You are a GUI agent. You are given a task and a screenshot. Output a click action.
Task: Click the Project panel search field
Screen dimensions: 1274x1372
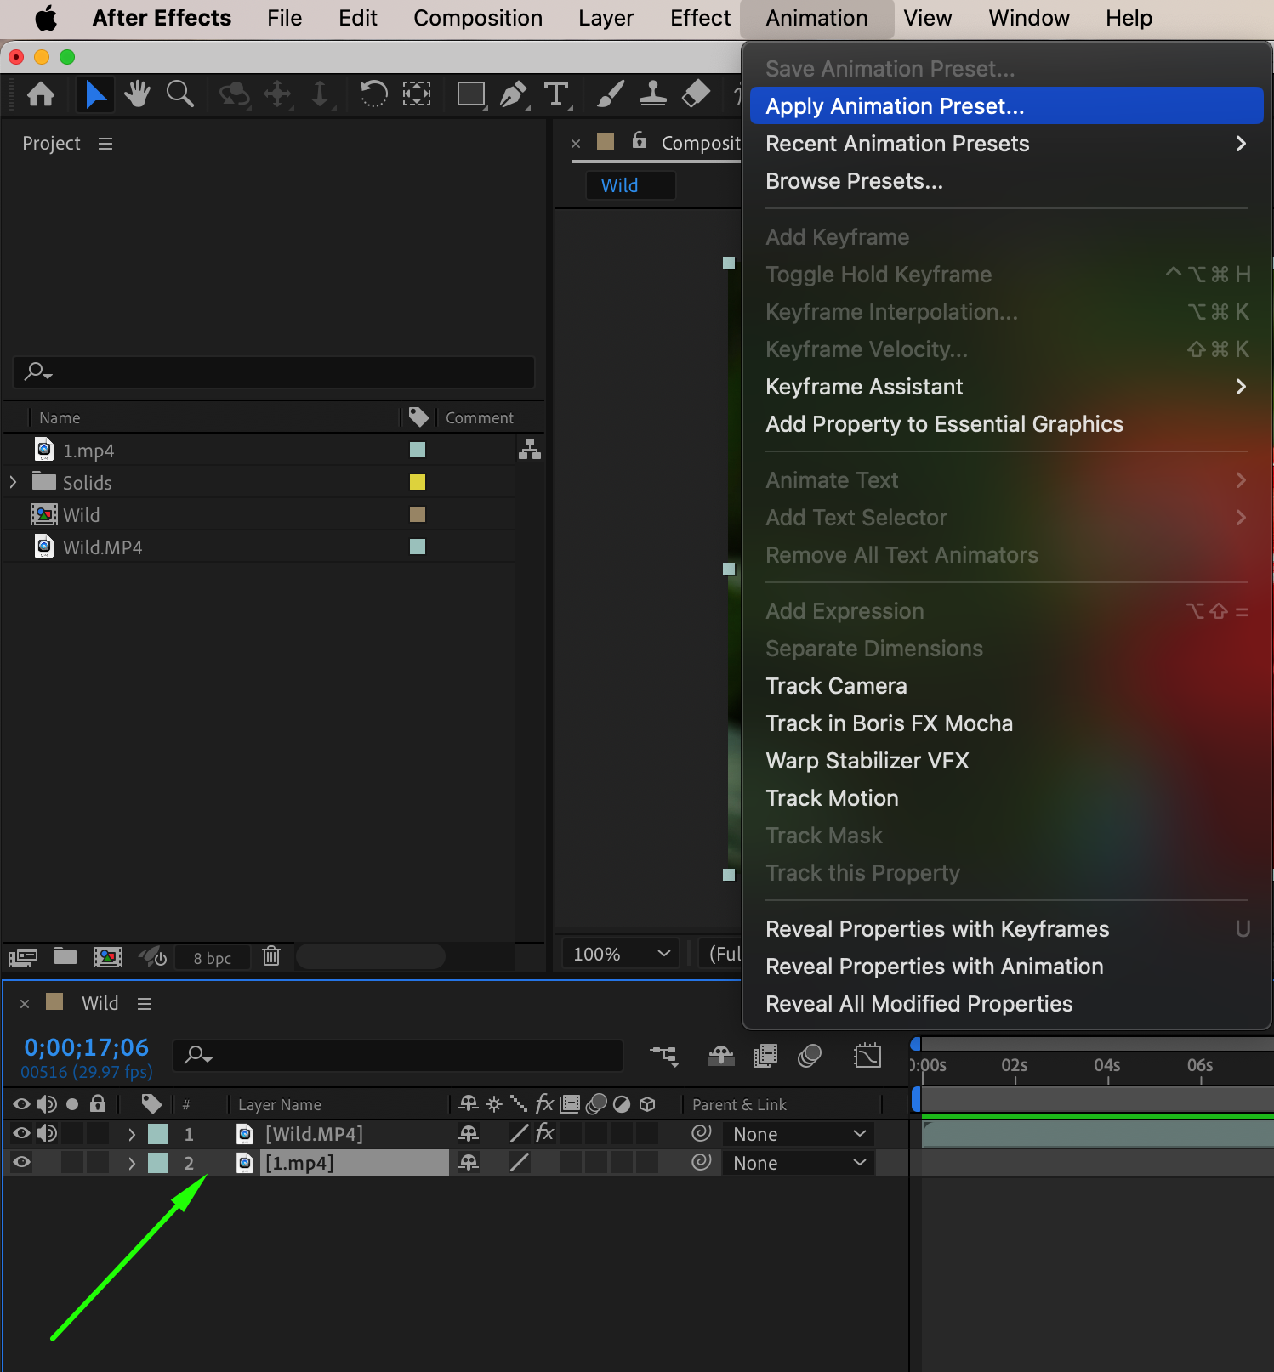coord(274,371)
